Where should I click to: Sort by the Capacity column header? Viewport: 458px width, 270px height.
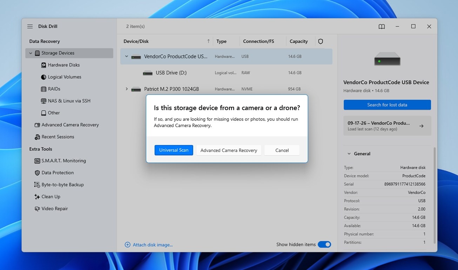(x=299, y=41)
